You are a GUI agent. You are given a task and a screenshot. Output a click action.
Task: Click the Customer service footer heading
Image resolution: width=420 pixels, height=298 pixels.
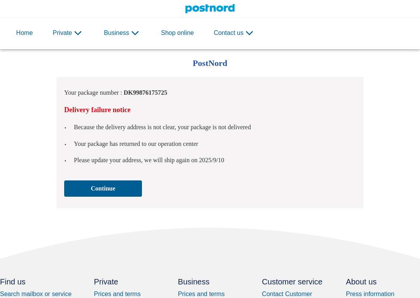[292, 282]
